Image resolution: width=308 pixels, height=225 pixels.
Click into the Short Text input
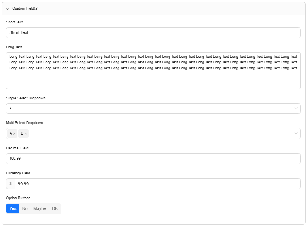pos(153,32)
